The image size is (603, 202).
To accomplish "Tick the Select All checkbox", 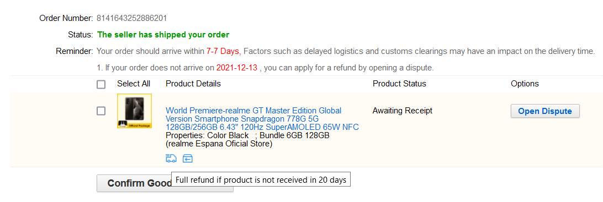I will (101, 84).
